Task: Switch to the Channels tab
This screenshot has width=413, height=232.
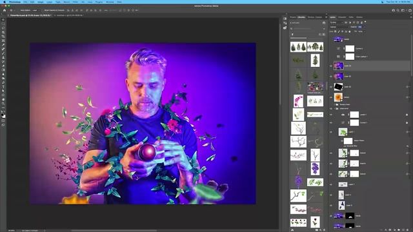Action: click(342, 17)
